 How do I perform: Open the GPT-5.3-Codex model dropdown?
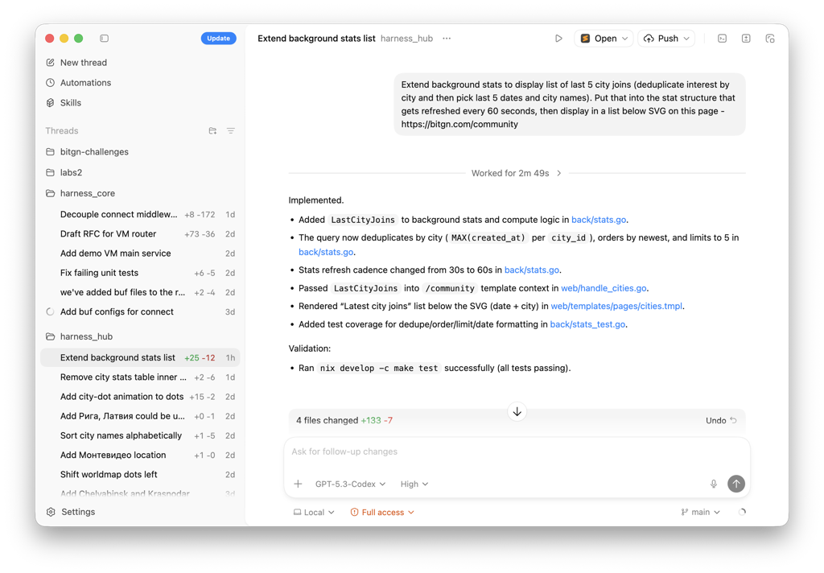[350, 484]
